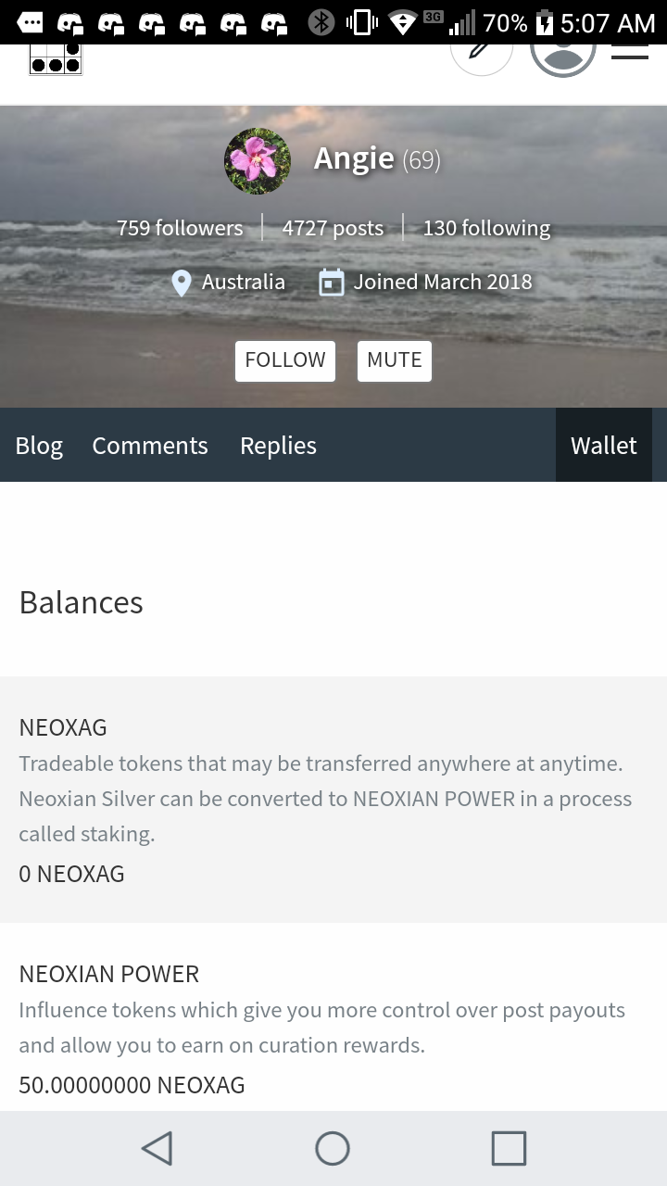Viewport: 667px width, 1186px height.
Task: Tap Angie's flower profile picture
Action: point(258,161)
